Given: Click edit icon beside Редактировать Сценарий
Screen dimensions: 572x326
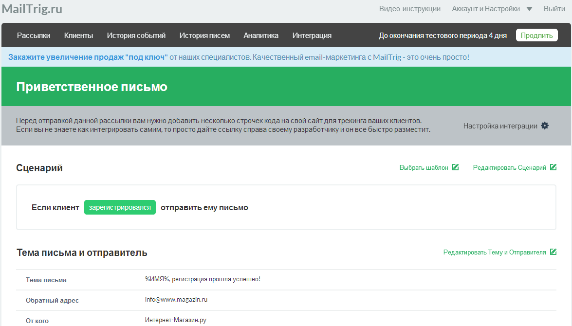Looking at the screenshot, I should (x=553, y=167).
